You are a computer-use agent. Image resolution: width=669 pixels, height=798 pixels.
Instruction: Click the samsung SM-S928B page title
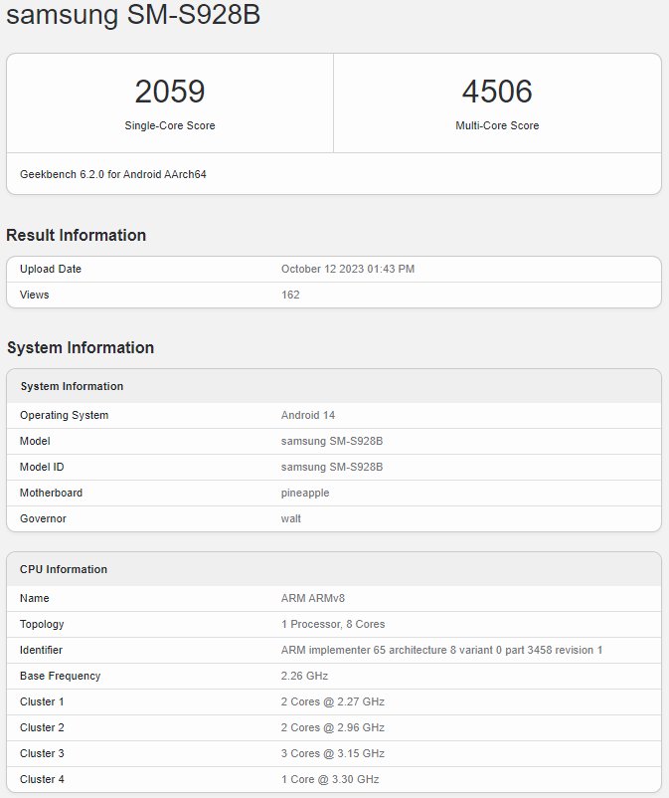pyautogui.click(x=135, y=16)
